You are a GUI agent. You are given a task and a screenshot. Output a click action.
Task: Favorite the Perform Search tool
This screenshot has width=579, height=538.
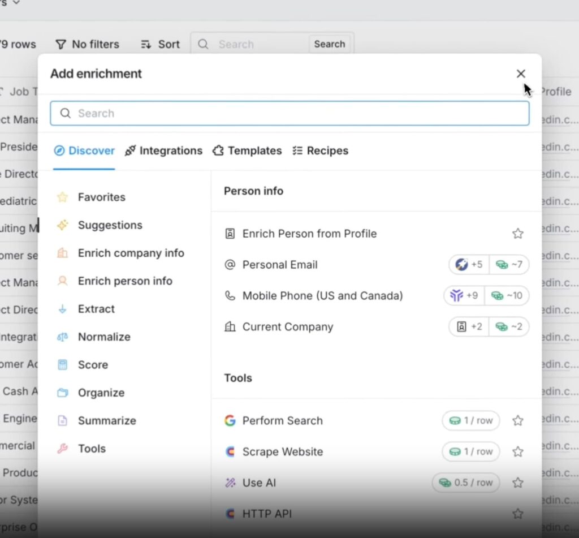tap(517, 420)
